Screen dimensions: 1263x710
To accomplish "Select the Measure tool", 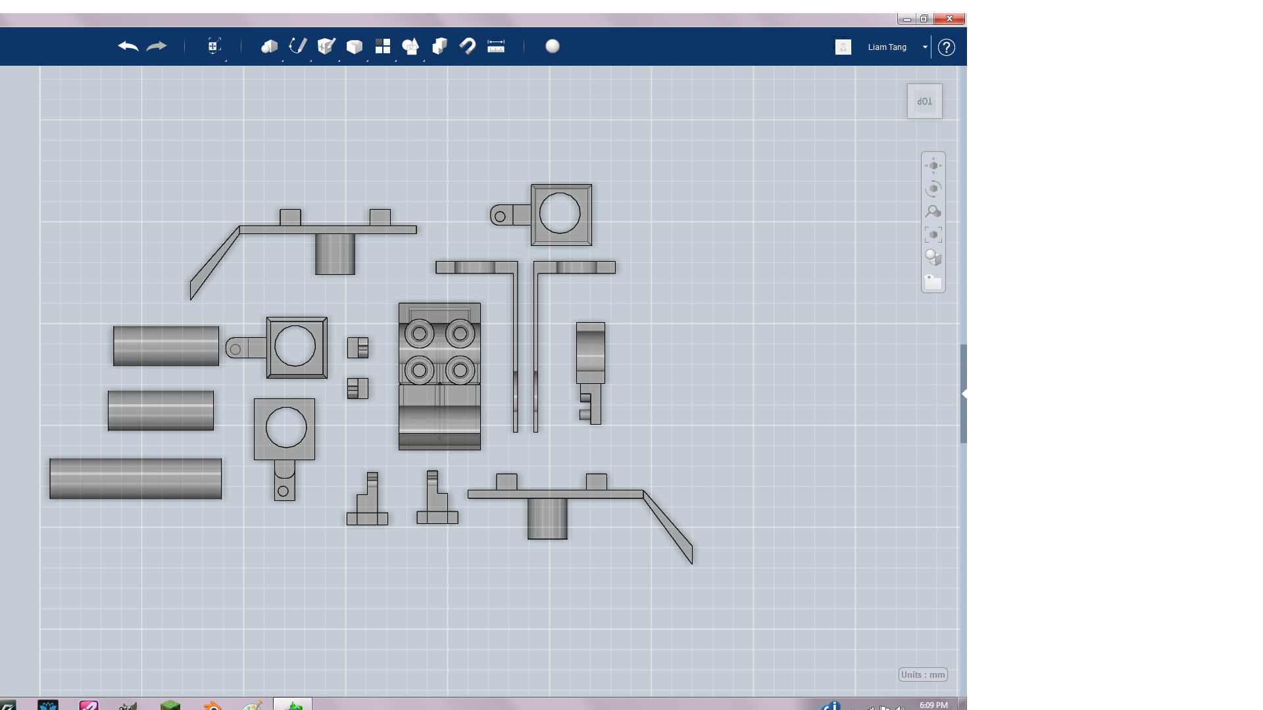I will pyautogui.click(x=496, y=46).
